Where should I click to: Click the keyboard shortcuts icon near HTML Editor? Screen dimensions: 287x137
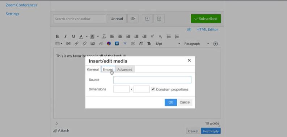189,30
